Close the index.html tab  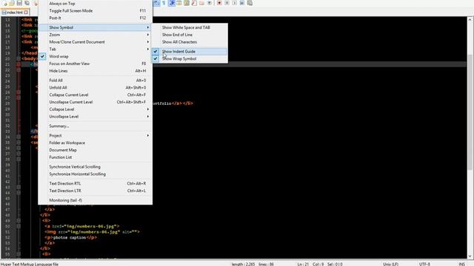[x=26, y=13]
